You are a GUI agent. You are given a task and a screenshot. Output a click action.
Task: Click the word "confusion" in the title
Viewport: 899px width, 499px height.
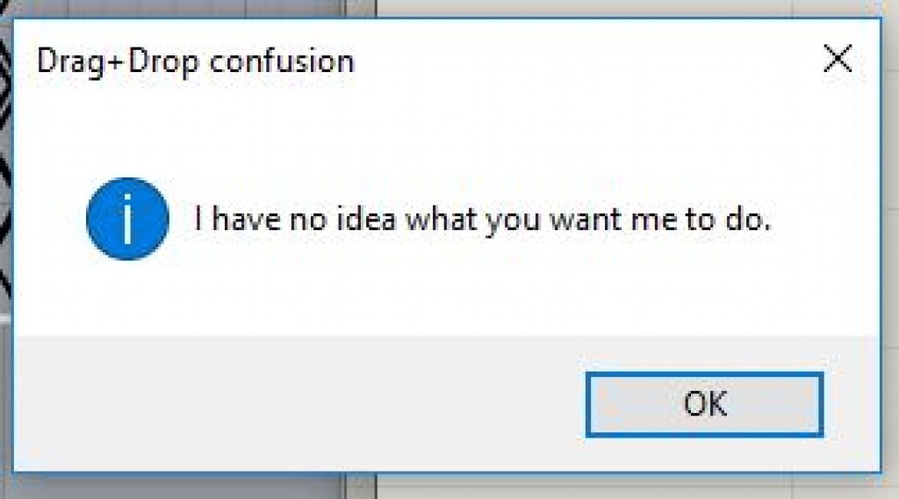point(283,61)
